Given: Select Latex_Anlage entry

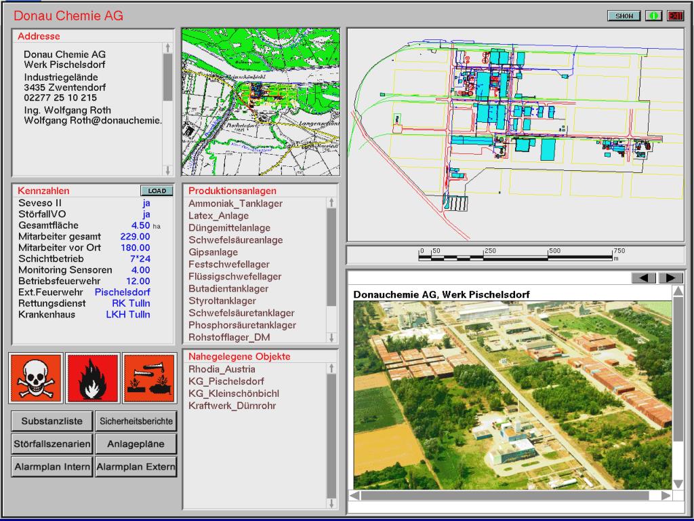Looking at the screenshot, I should 219,216.
